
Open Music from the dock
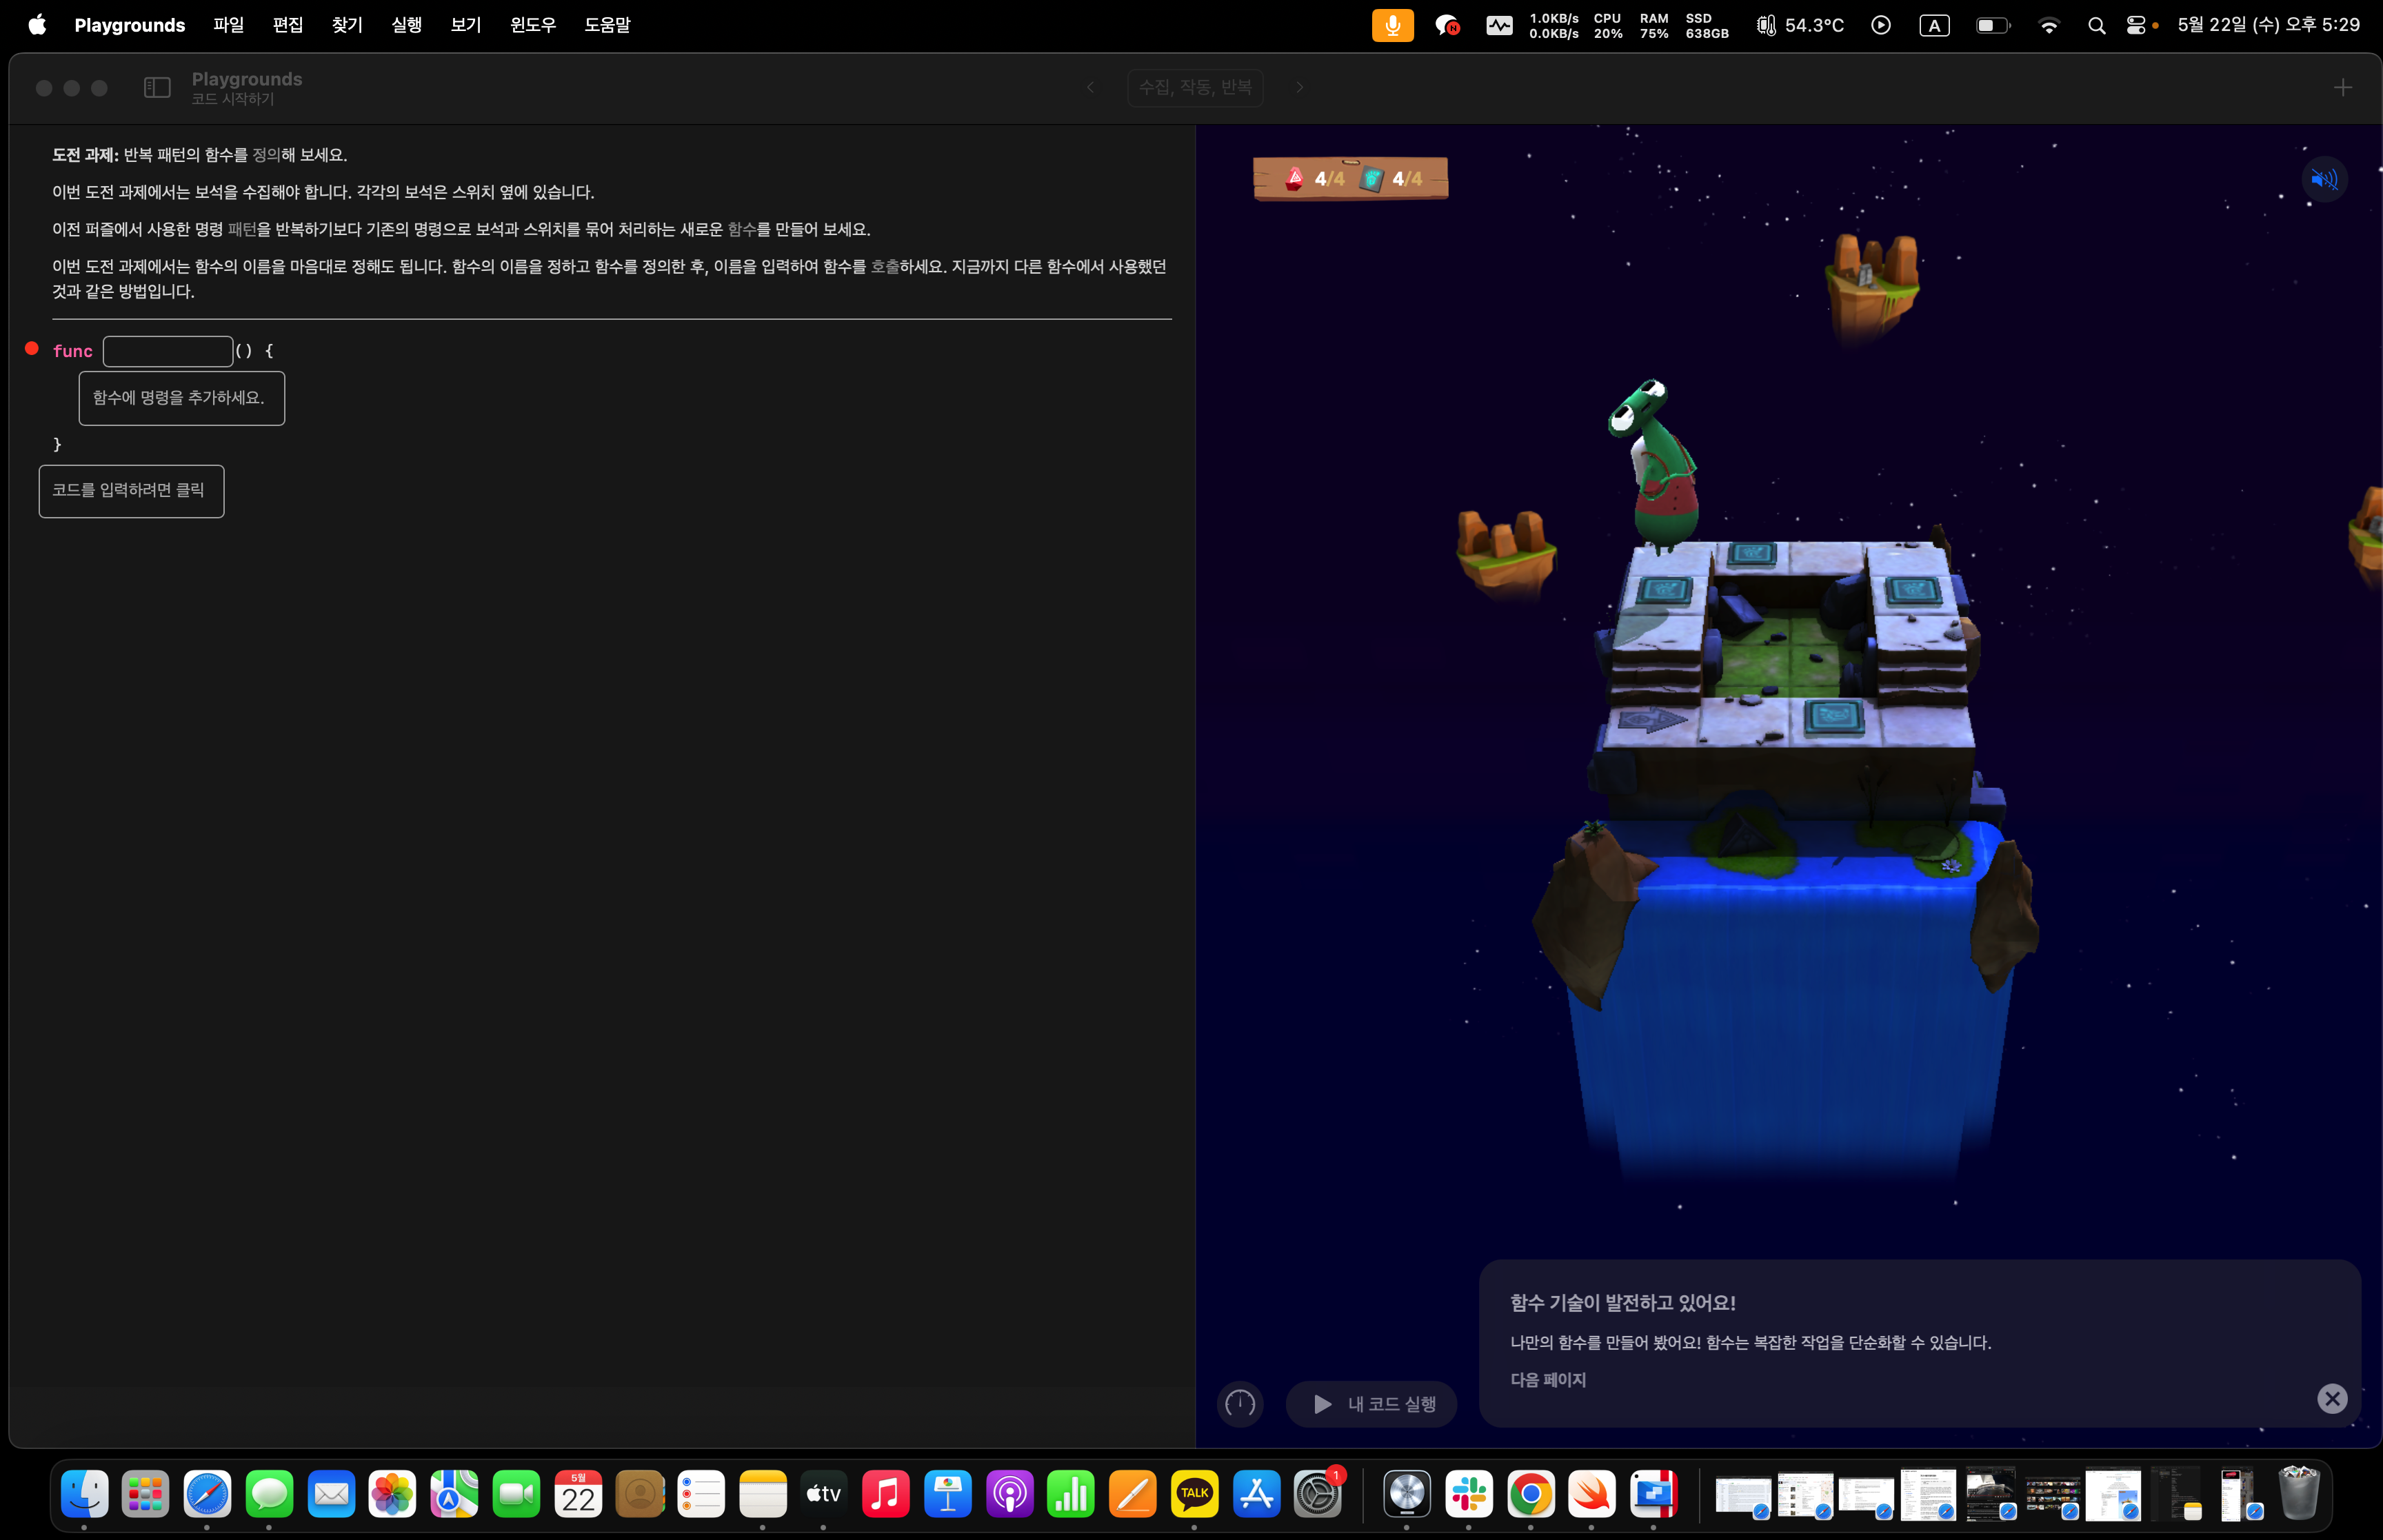[x=886, y=1494]
